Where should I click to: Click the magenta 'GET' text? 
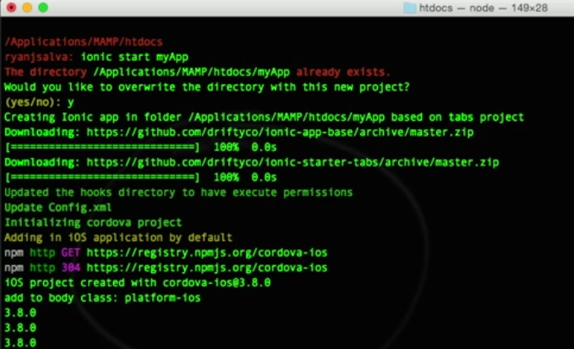pos(70,253)
